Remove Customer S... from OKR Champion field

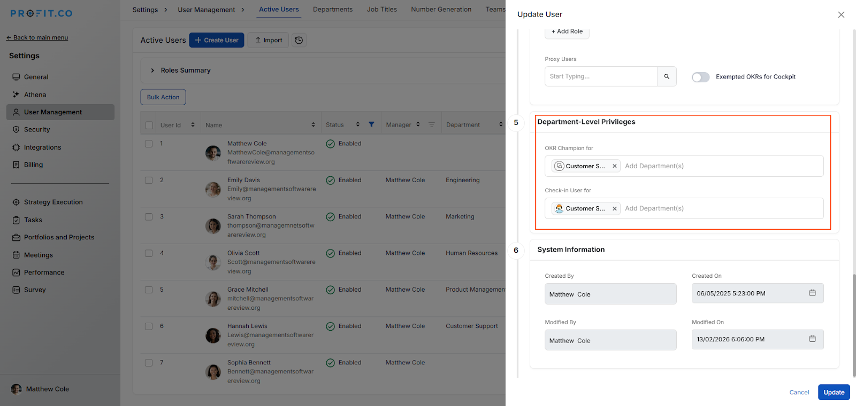(615, 166)
